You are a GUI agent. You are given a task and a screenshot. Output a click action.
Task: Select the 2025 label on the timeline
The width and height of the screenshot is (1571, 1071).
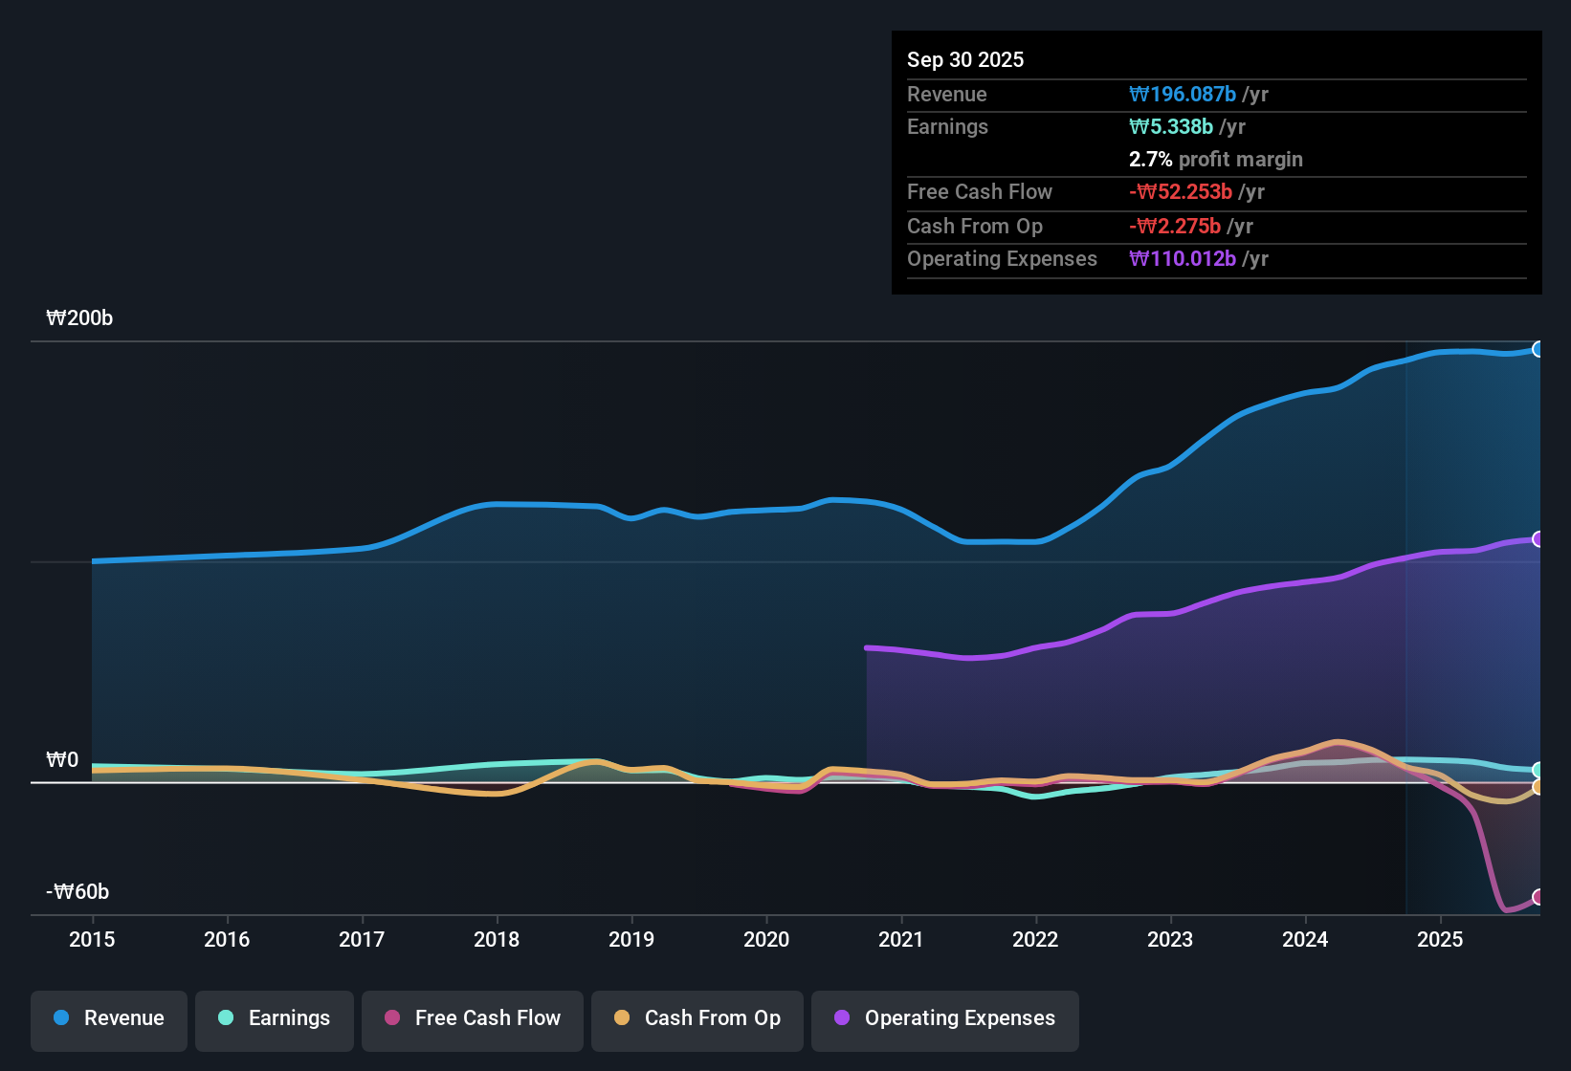[x=1441, y=940]
